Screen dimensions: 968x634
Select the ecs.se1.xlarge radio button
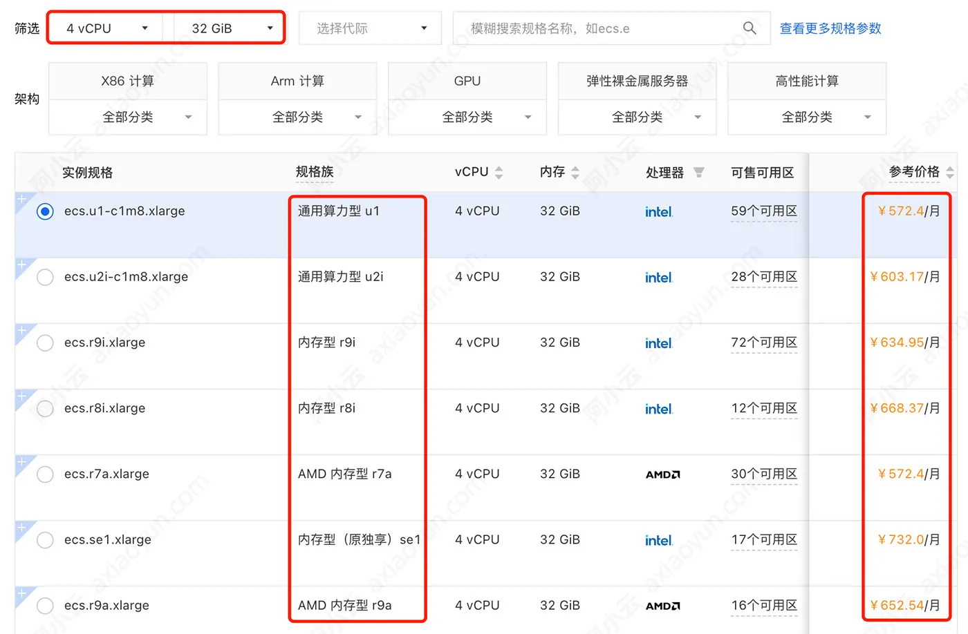coord(45,540)
